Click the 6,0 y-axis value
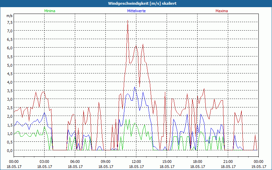272x170 pixels. [10, 48]
